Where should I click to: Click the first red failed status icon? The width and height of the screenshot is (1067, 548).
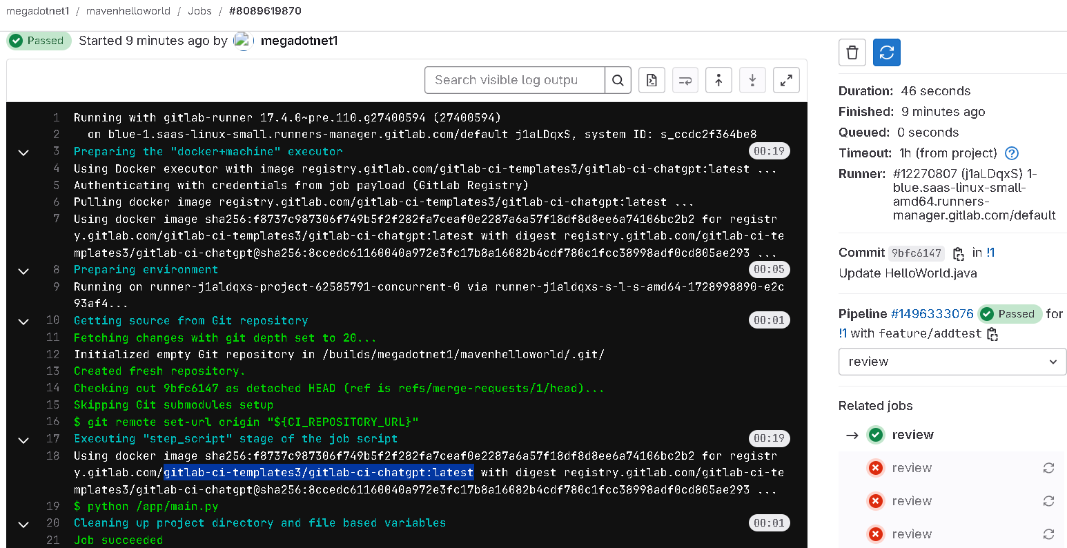[876, 468]
